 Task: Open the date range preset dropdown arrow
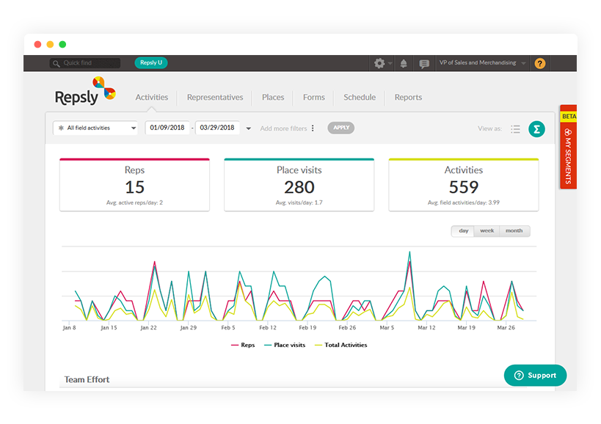(248, 128)
